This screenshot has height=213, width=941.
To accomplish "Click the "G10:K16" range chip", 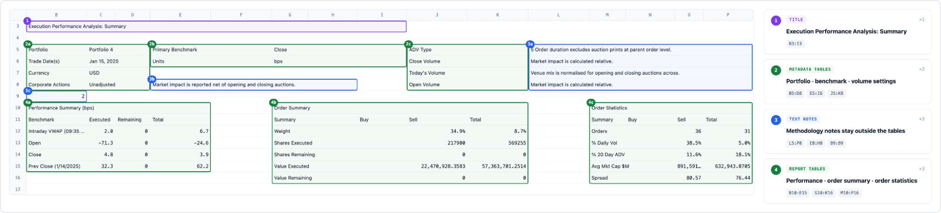I will point(824,193).
